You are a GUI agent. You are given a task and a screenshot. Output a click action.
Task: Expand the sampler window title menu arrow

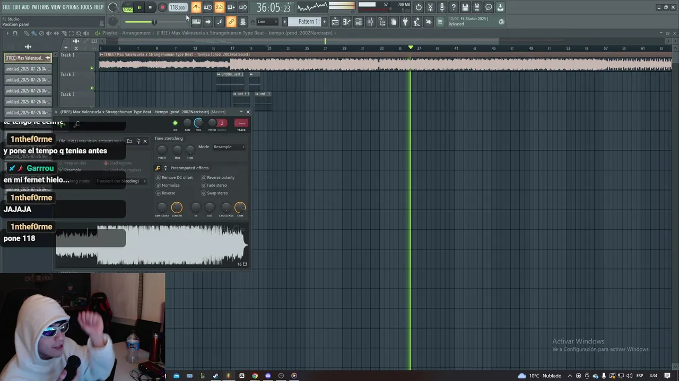click(56, 112)
